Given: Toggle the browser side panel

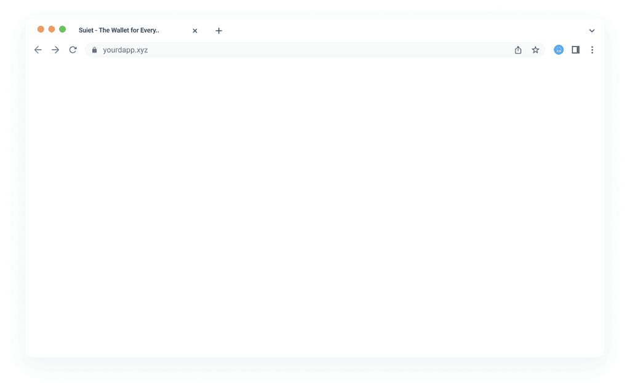Looking at the screenshot, I should pos(575,50).
